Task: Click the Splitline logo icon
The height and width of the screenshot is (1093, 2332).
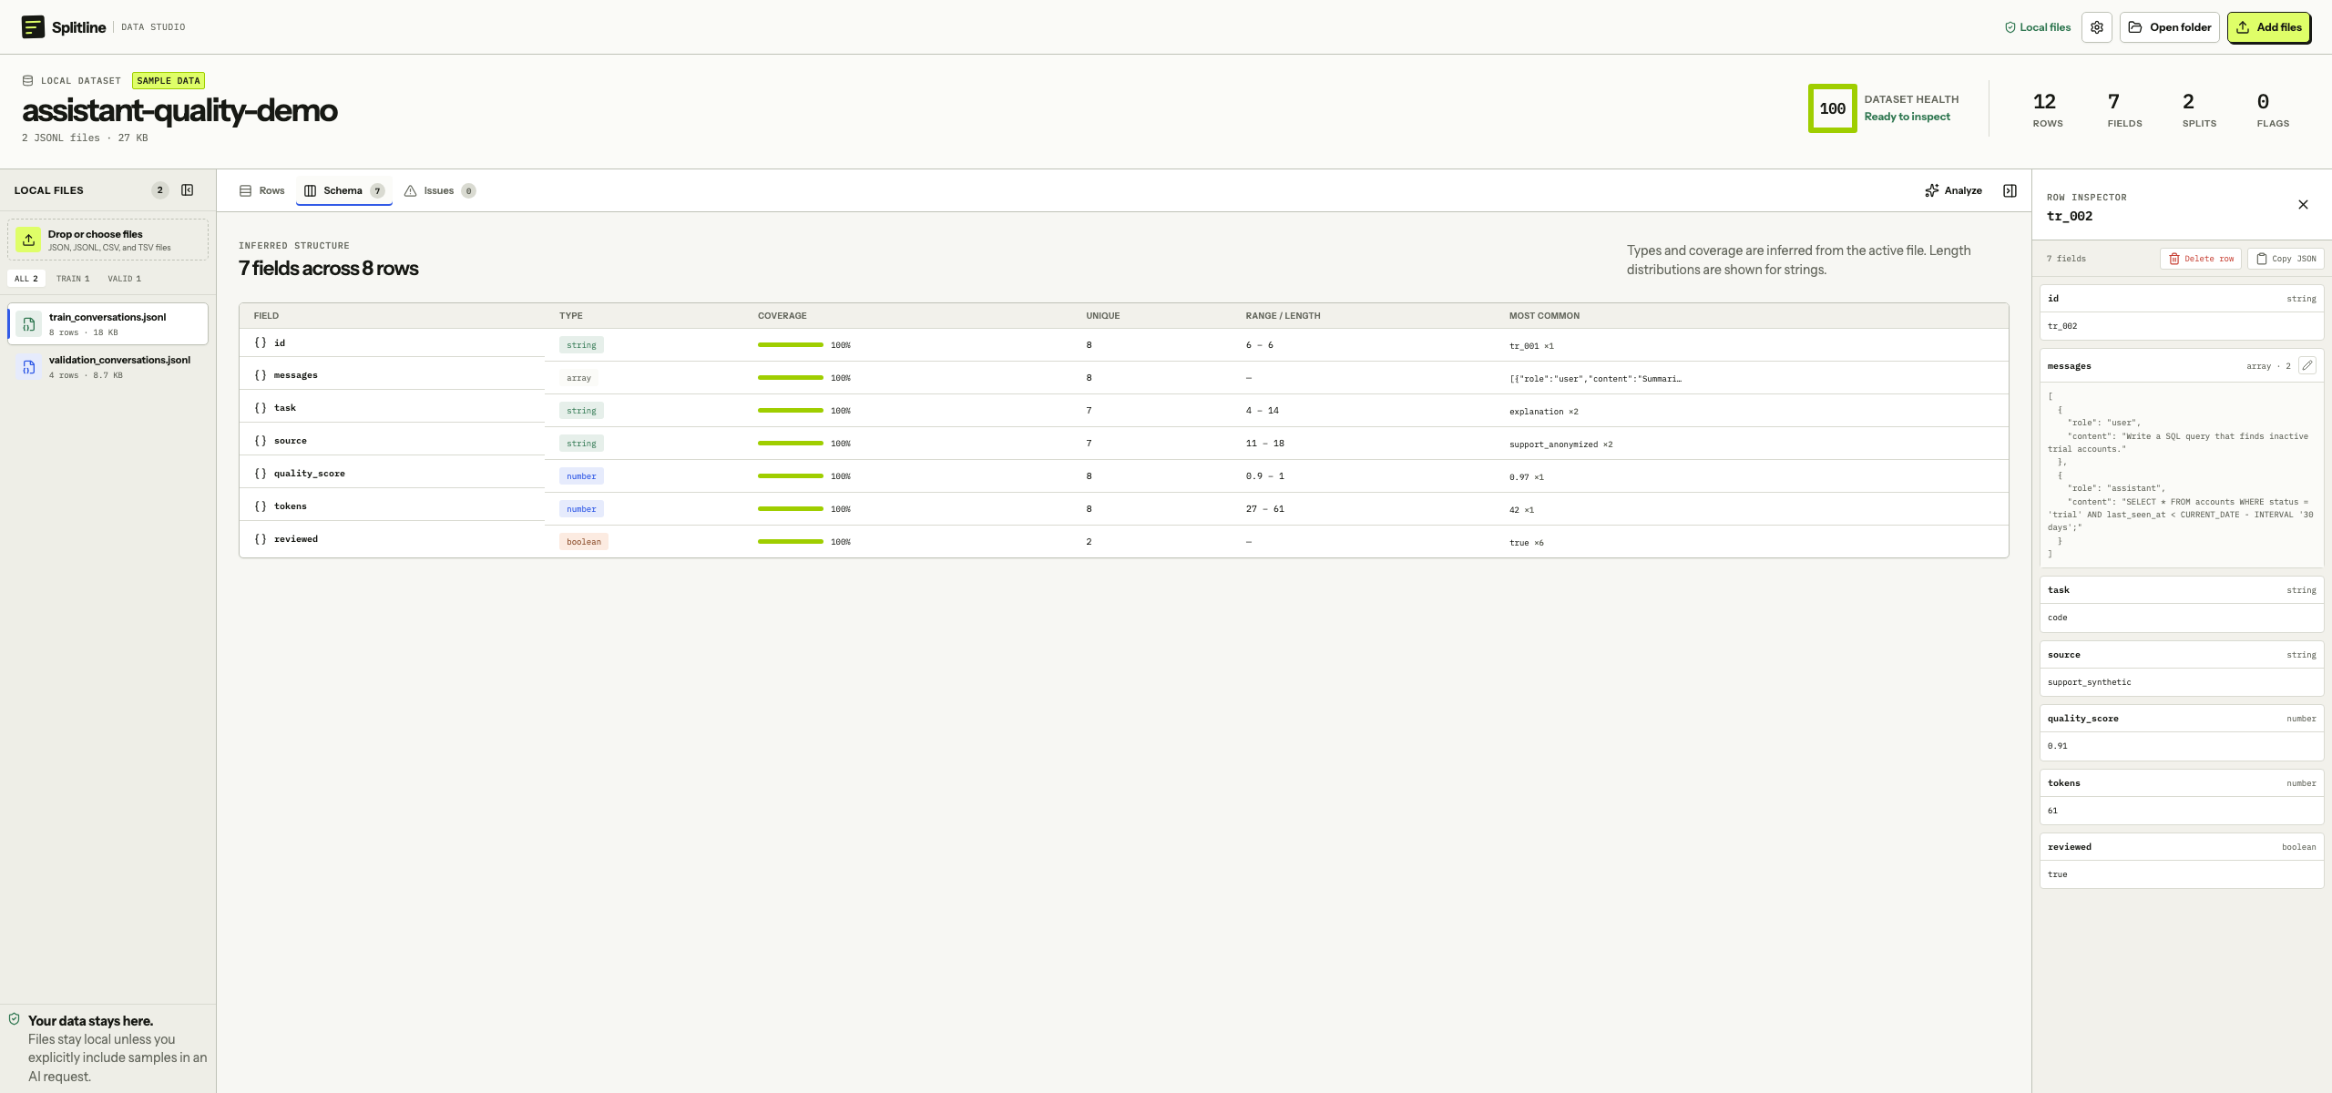Action: pos(33,27)
